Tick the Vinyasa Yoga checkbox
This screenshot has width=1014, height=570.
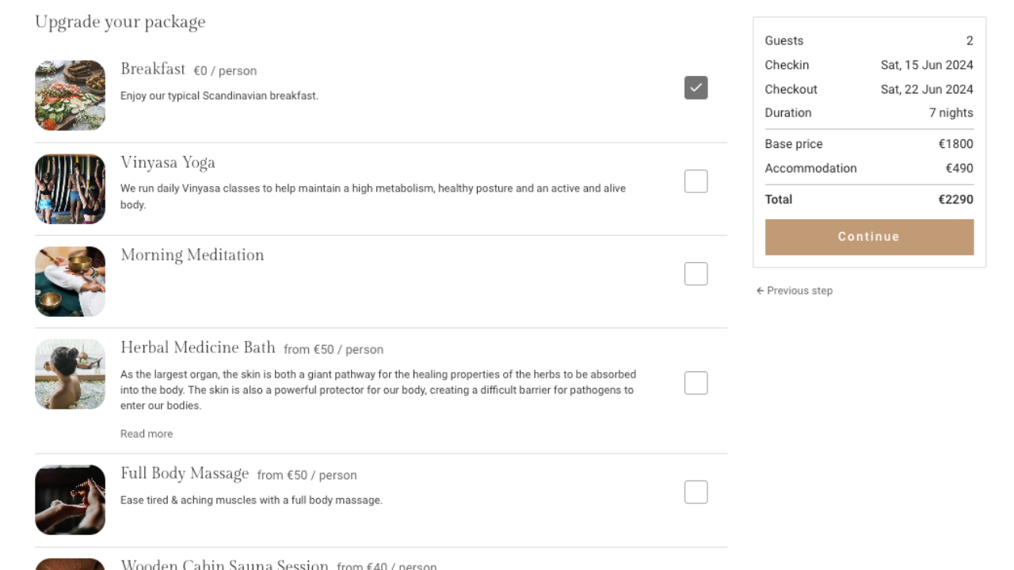(x=696, y=181)
